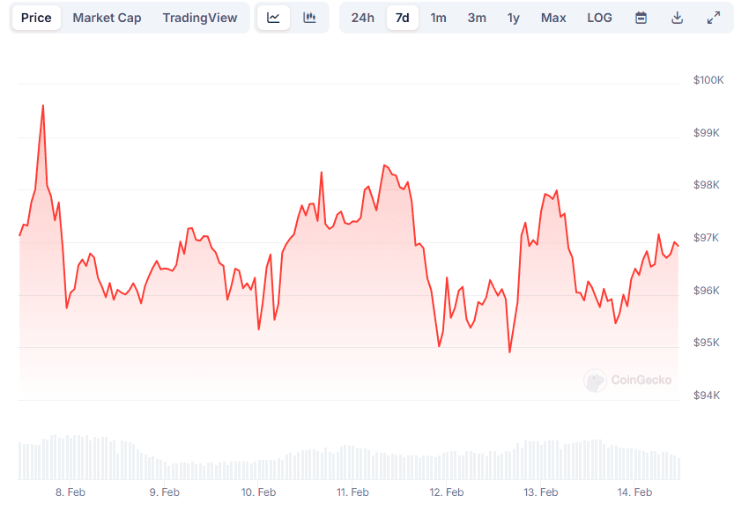Click the $94K price axis label
734x510 pixels.
(x=707, y=395)
